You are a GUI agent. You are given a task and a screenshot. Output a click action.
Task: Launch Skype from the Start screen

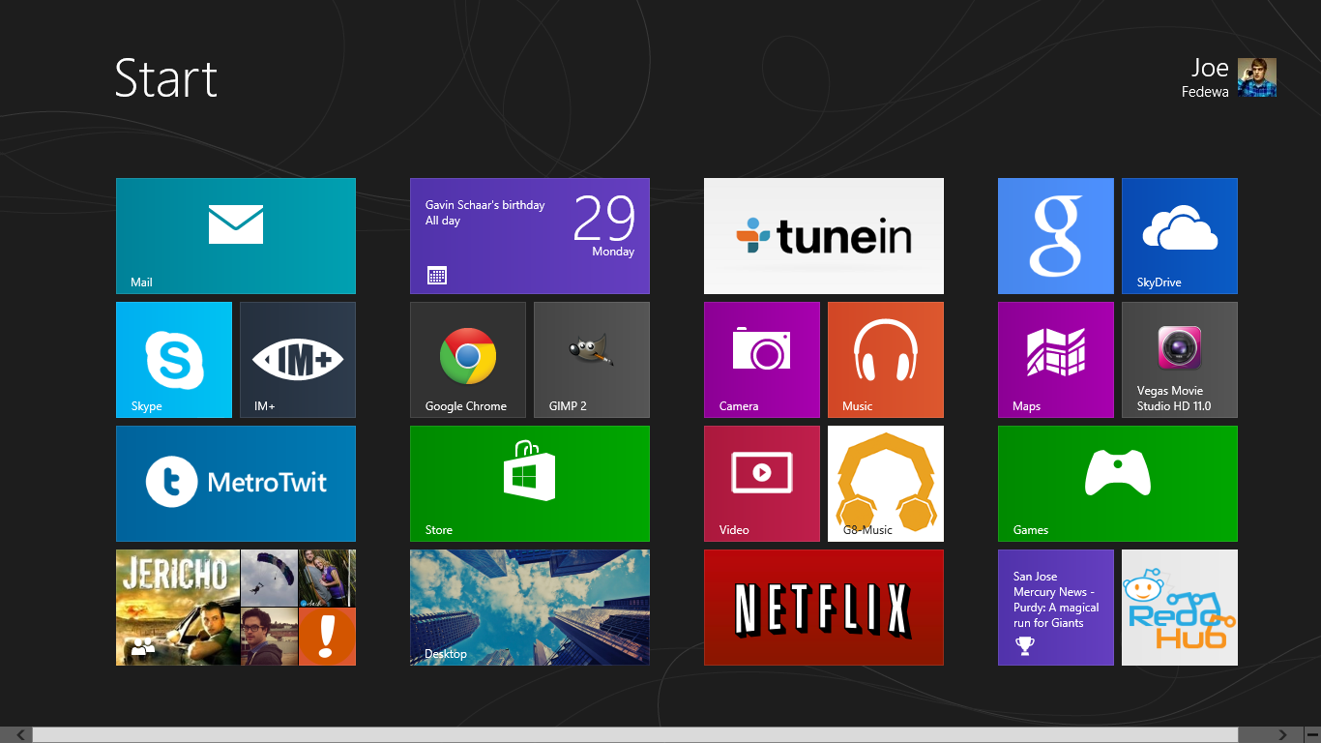[x=174, y=359]
